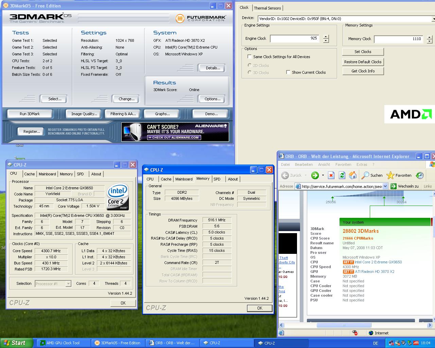This screenshot has height=348, width=435.
Task: Open the SPD tab in the Memory CPU-Z window
Action: point(217,179)
